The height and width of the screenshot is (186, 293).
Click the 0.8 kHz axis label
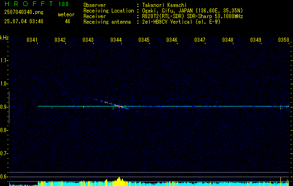coord(4,130)
